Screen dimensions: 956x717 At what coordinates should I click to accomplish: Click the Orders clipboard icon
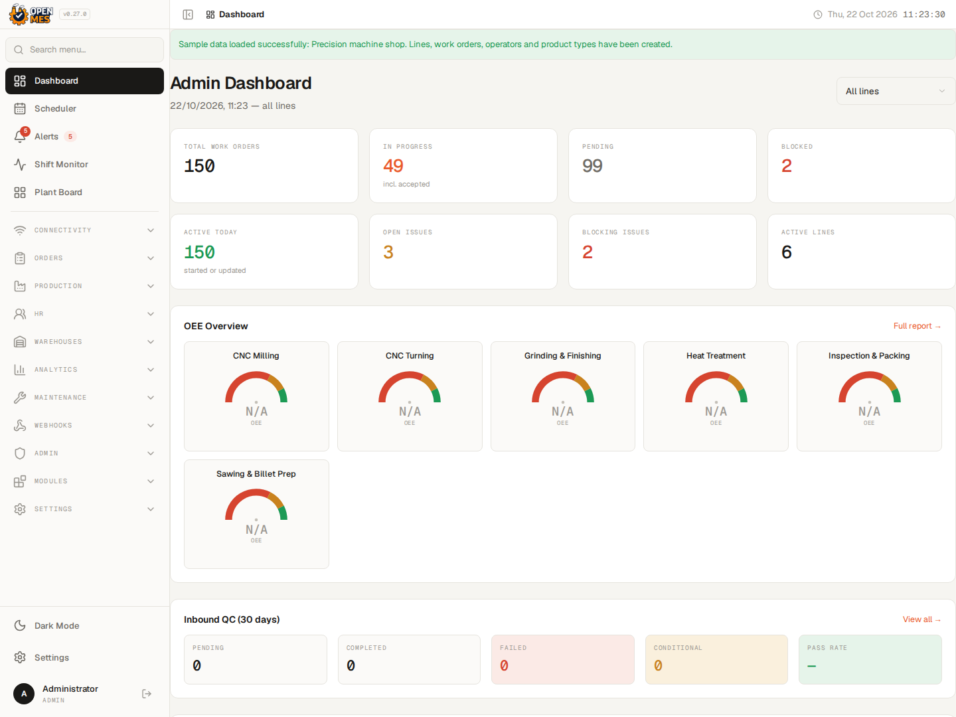20,258
